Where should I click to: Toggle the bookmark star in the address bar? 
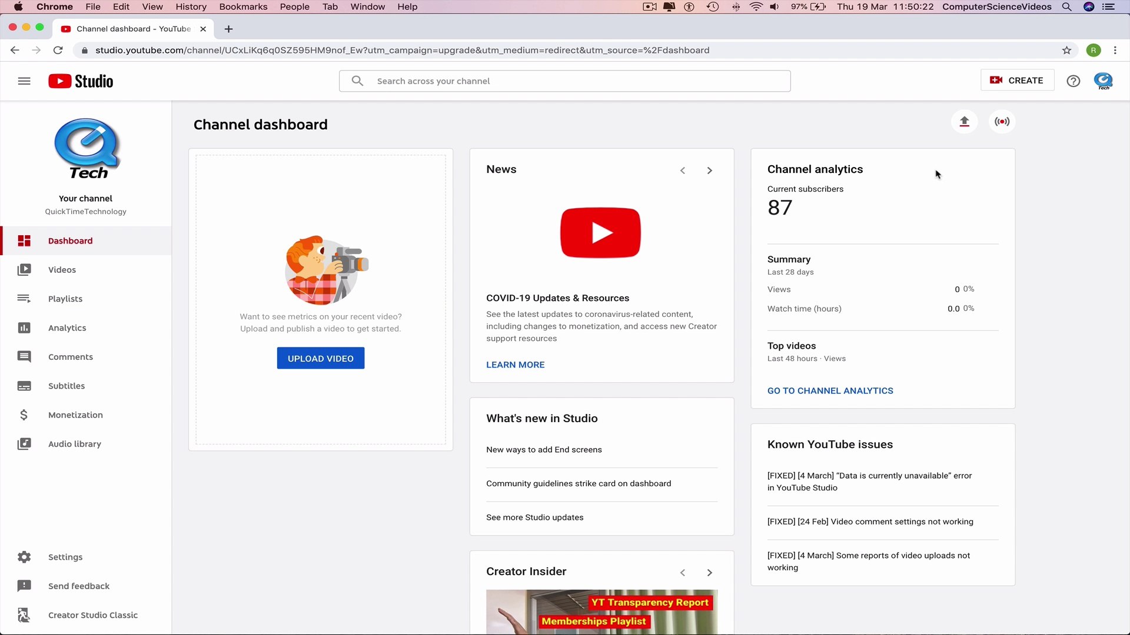[1066, 50]
